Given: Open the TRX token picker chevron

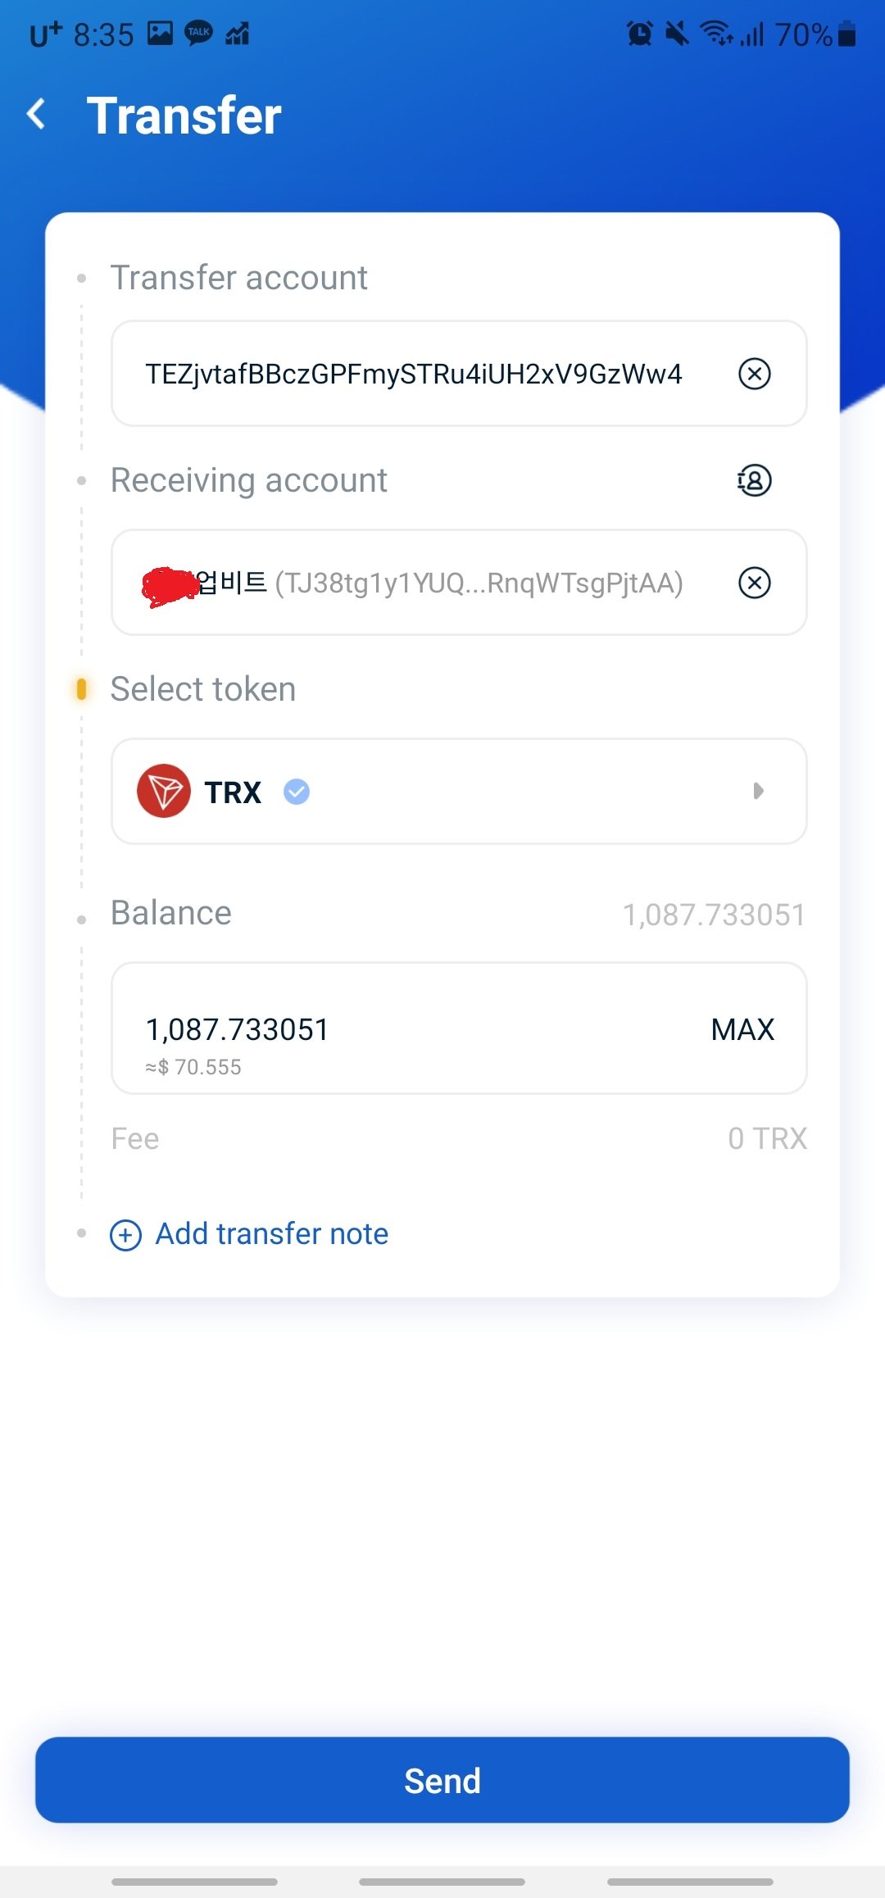Looking at the screenshot, I should (759, 791).
